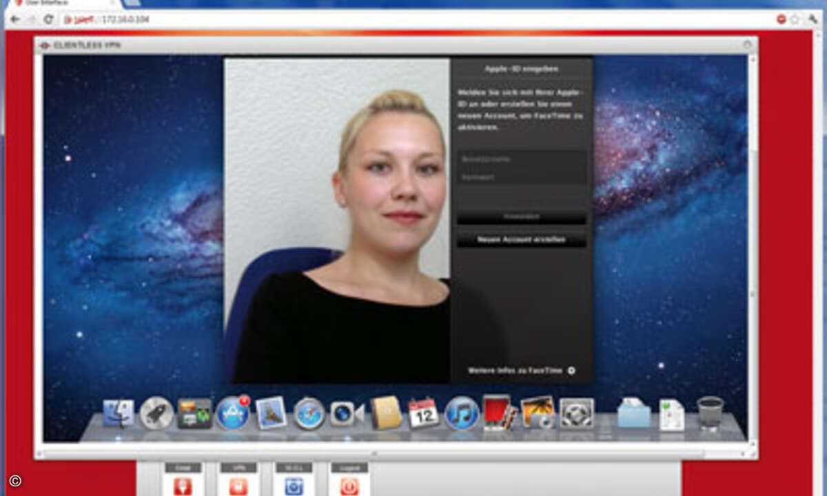
Task: Open the App Store dock icon
Action: (x=233, y=413)
